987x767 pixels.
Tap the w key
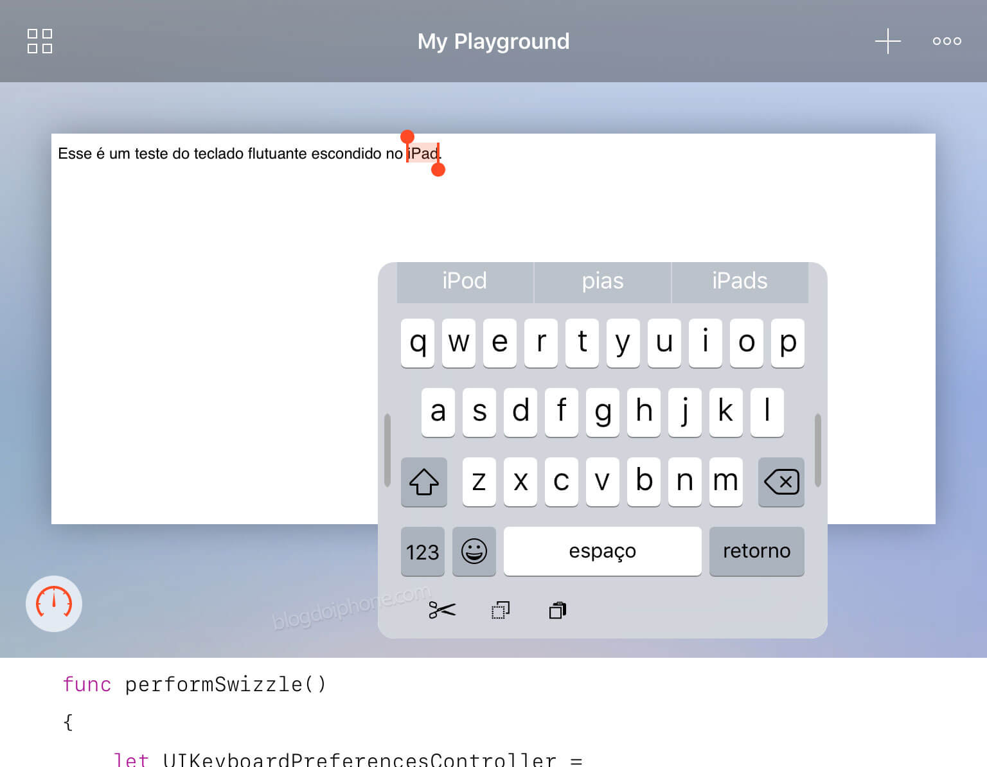click(459, 343)
